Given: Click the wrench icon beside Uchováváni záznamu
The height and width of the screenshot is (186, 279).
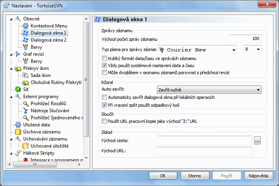Looking at the screenshot, I should click(x=18, y=139).
